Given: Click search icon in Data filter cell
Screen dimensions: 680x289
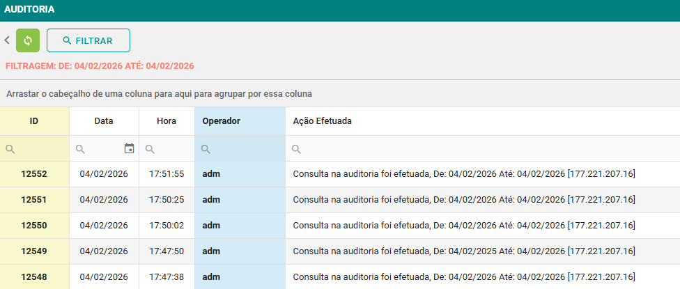Looking at the screenshot, I should (80, 149).
